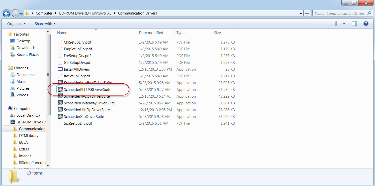Open the Share with menu

45,24
